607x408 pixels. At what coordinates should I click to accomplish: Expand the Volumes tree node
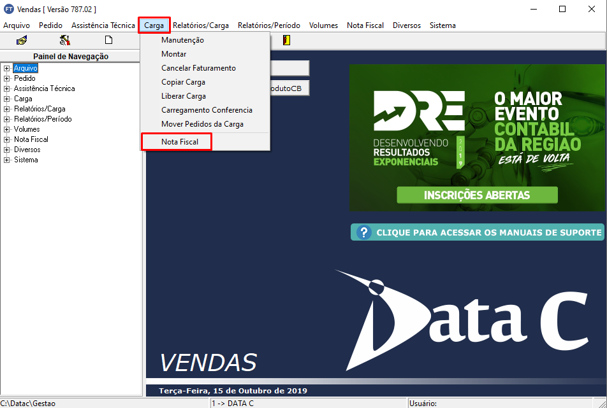click(x=6, y=129)
